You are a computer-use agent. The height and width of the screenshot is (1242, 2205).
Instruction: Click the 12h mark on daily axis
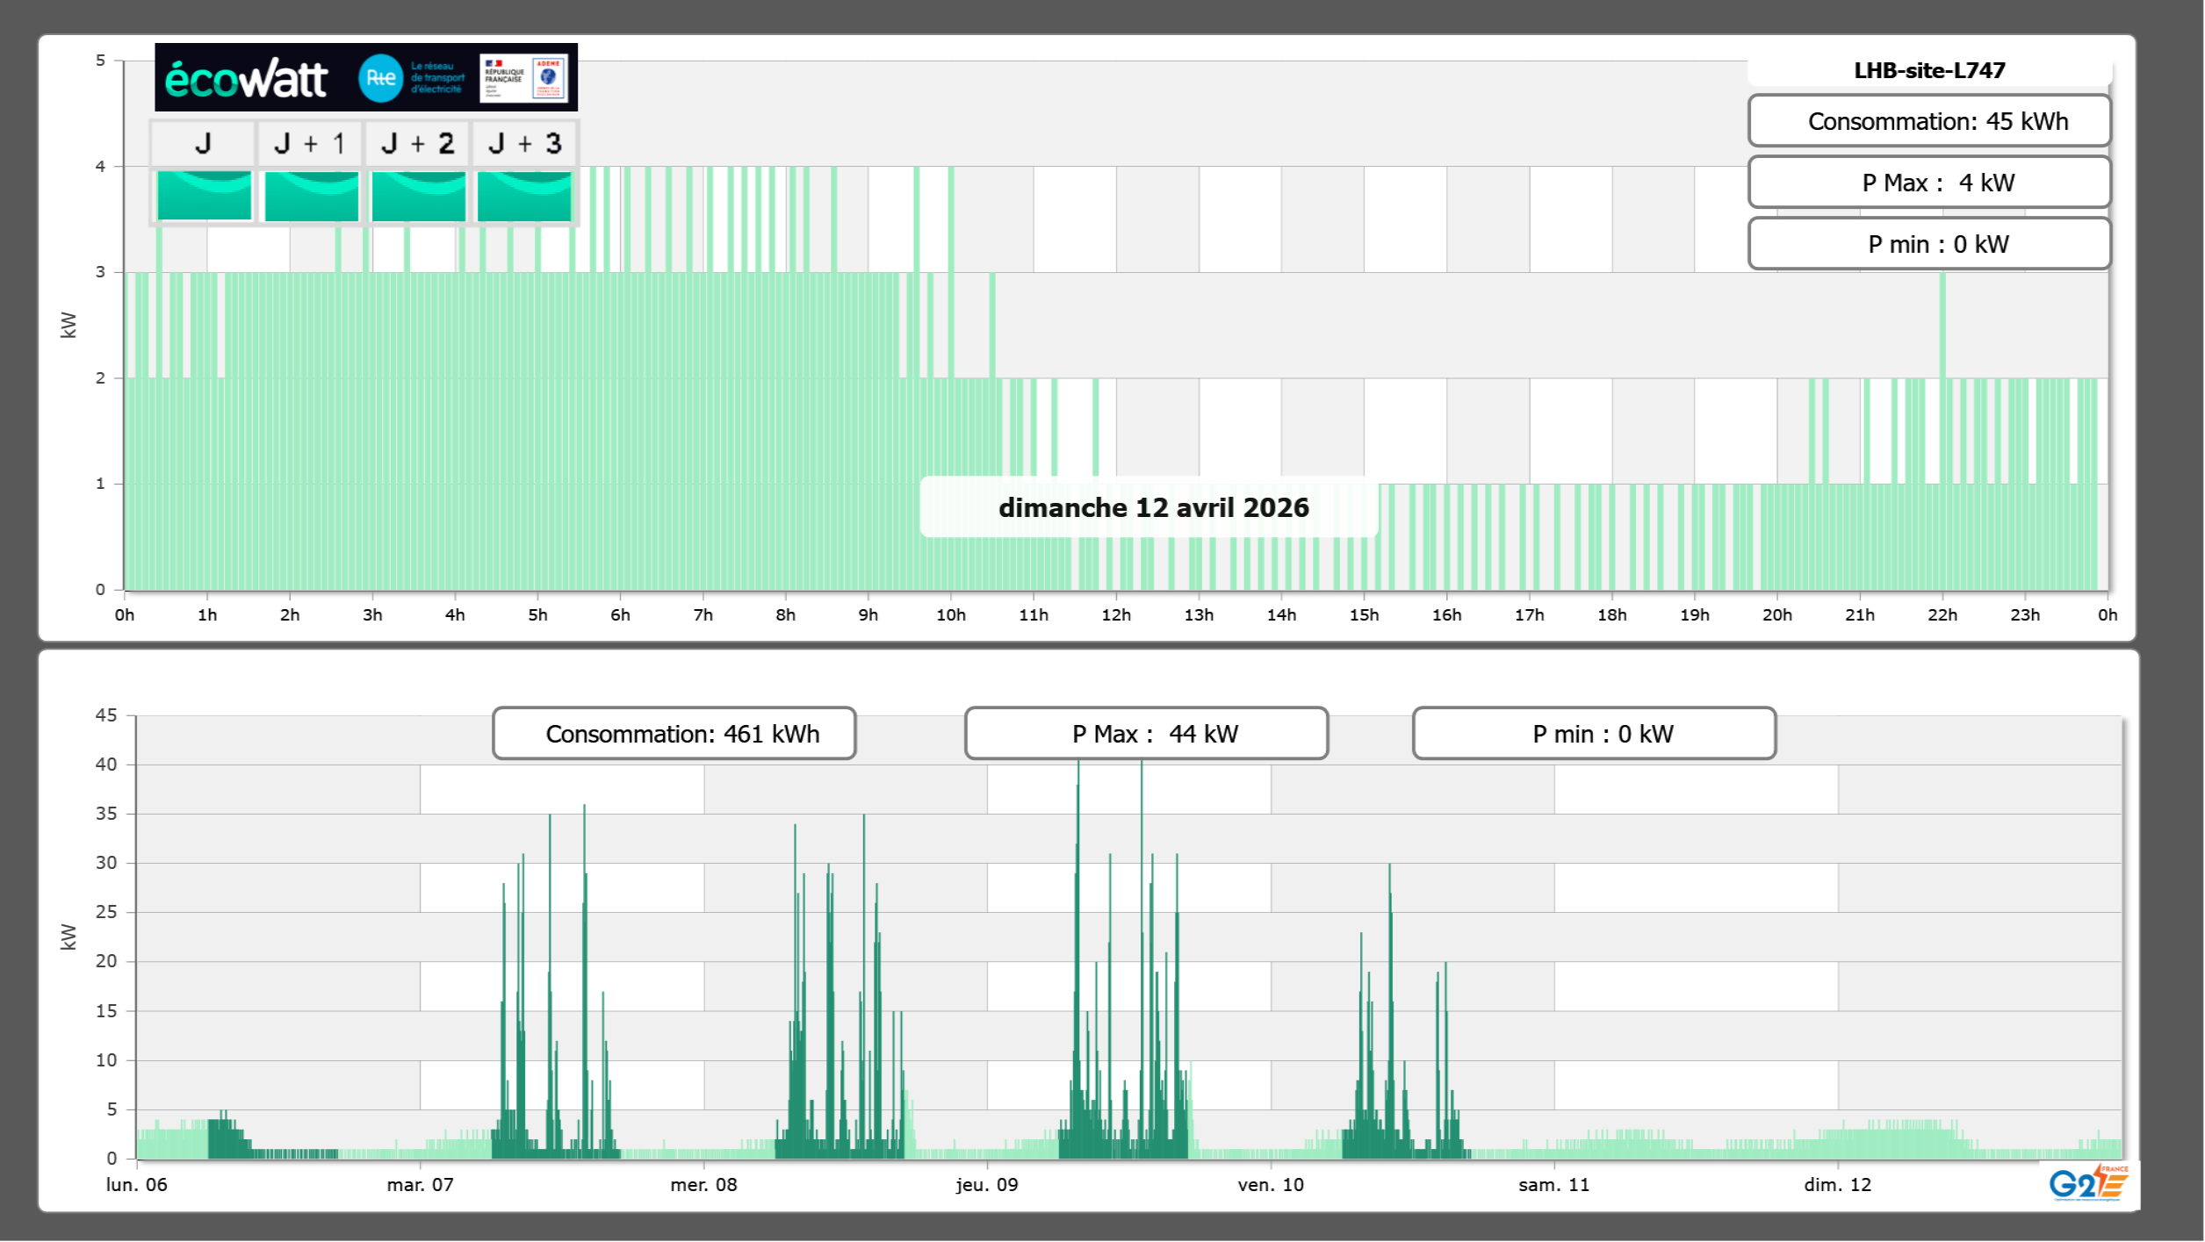pos(1116,615)
